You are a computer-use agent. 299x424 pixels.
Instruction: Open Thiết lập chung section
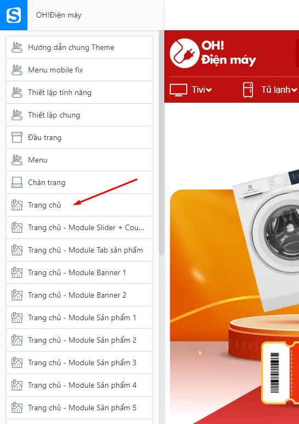[x=79, y=115]
